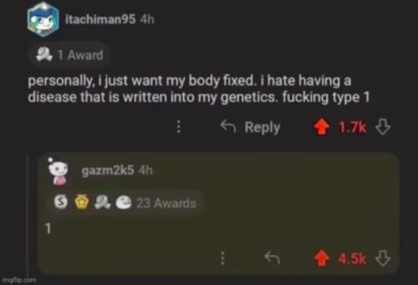The height and width of the screenshot is (285, 418).
Task: Click the third award icon on gazm2k5's reply
Action: point(102,202)
